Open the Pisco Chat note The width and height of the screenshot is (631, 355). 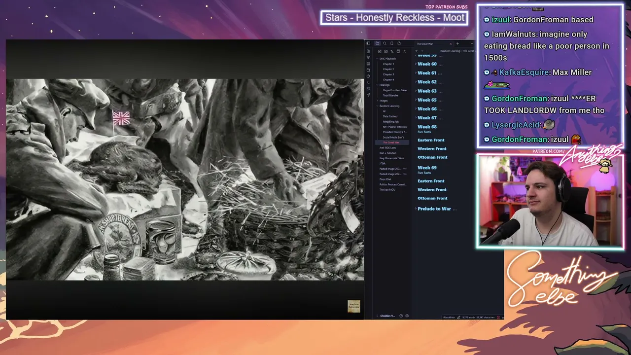point(385,179)
